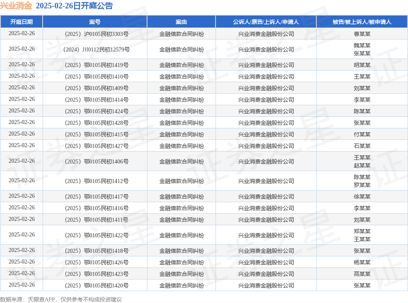Click case number (2025)鄂0105民初1410号
The image size is (408, 303).
point(96,77)
